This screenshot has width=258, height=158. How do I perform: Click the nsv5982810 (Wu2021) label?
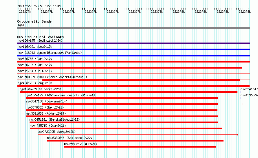(x=81, y=144)
